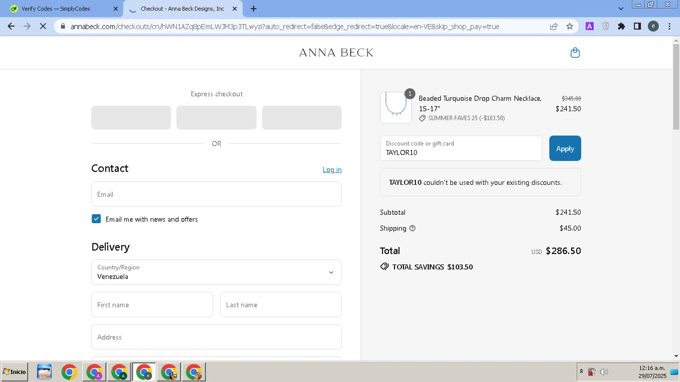Image resolution: width=680 pixels, height=382 pixels.
Task: Click the discount code TAYLOR10 field
Action: pos(461,148)
